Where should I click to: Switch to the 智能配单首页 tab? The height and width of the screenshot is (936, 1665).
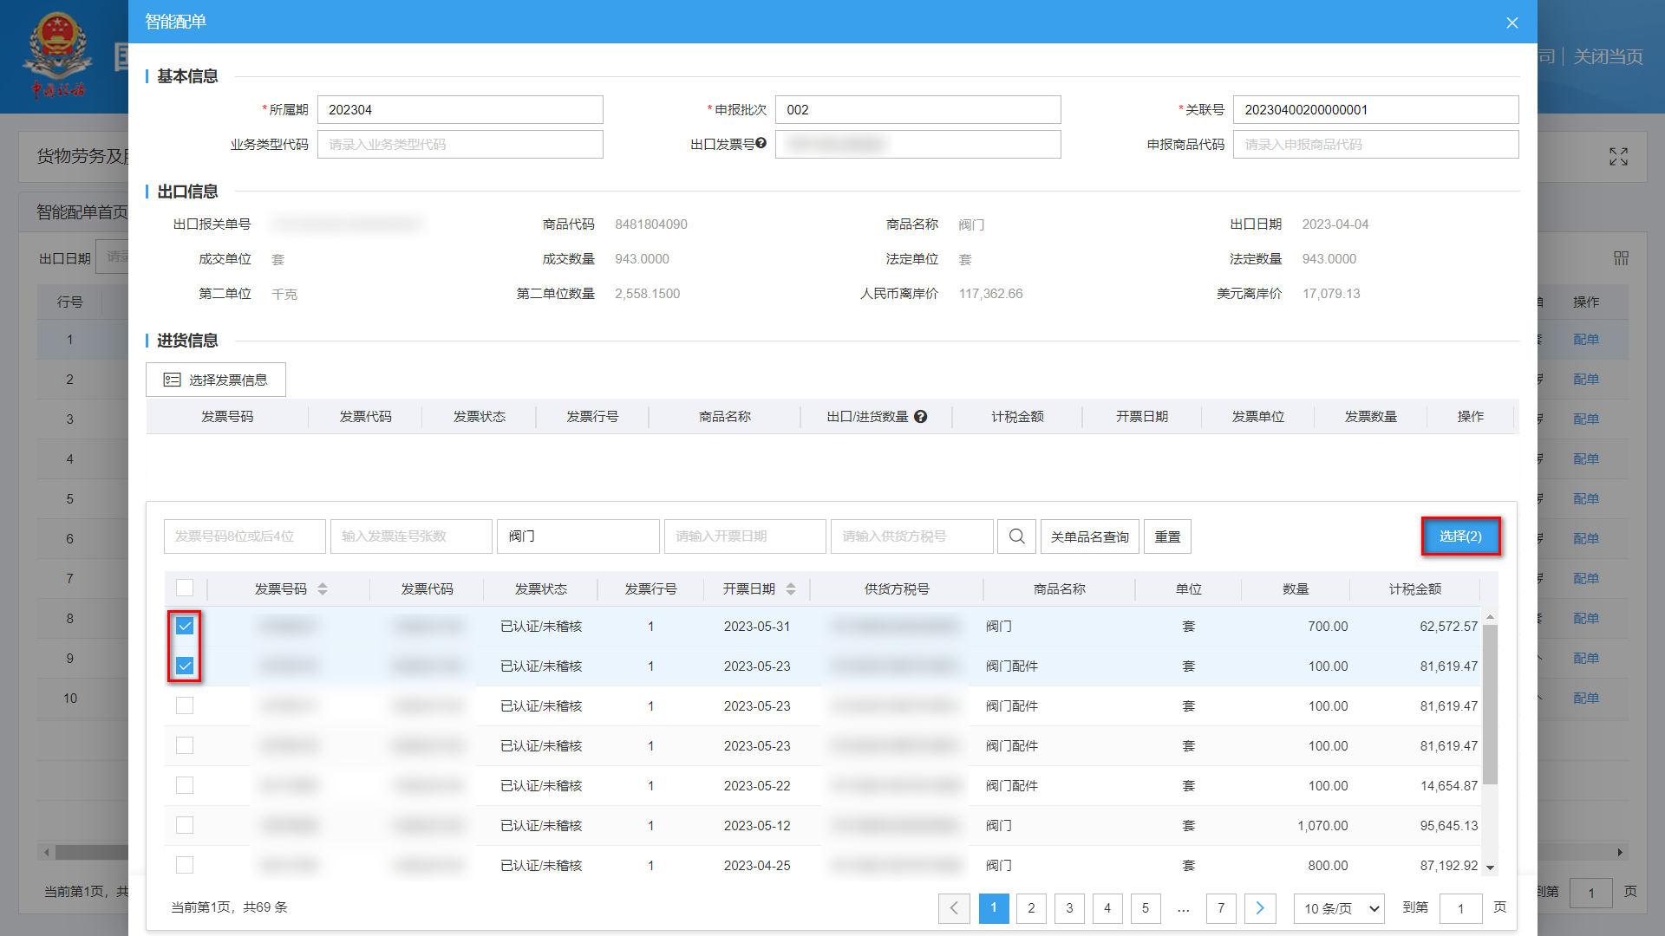82,211
